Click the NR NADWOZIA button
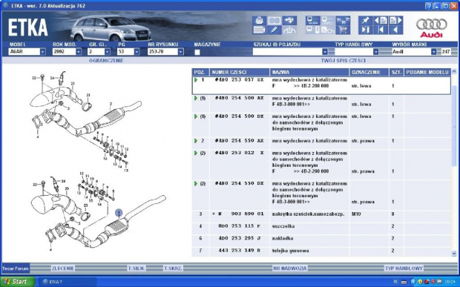 coord(290,268)
